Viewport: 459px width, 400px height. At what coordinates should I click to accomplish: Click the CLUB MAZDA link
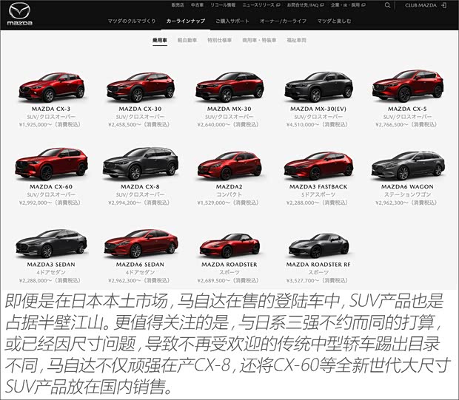click(421, 5)
